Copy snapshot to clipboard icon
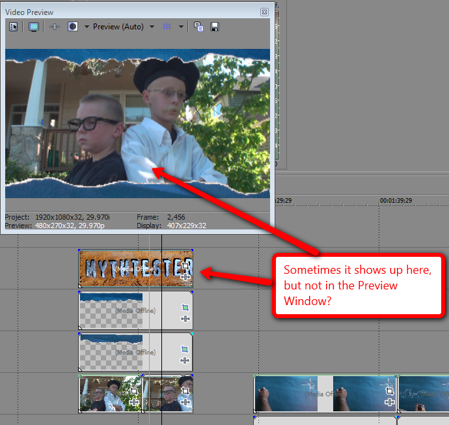 click(x=198, y=27)
